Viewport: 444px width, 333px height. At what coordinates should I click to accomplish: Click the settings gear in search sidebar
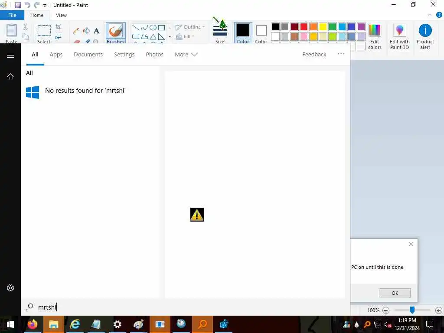(x=10, y=288)
